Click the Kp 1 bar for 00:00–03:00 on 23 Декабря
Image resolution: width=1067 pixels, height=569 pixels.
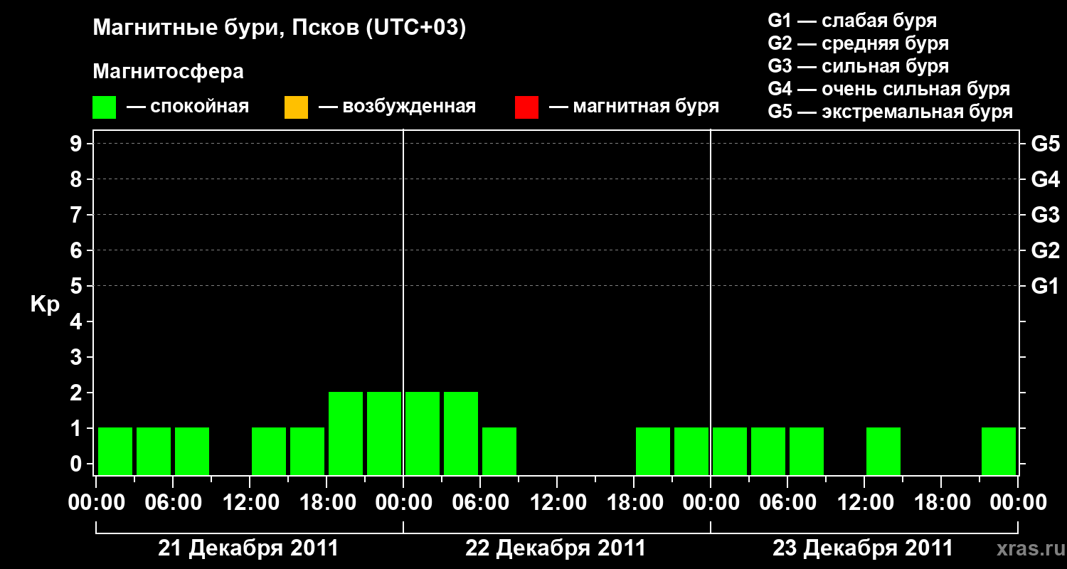tap(730, 451)
